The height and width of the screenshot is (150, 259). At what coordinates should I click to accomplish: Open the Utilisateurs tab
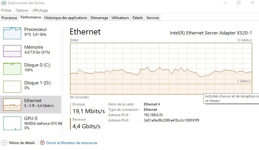point(120,18)
